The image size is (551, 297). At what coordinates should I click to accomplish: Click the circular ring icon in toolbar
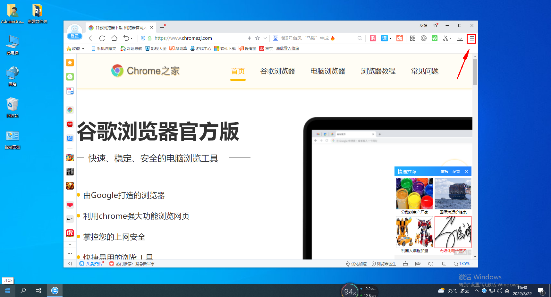(x=424, y=38)
